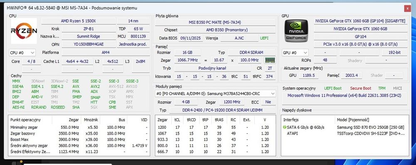Select the Core count '4 / 8' field
416x165 pixels.
[32, 61]
